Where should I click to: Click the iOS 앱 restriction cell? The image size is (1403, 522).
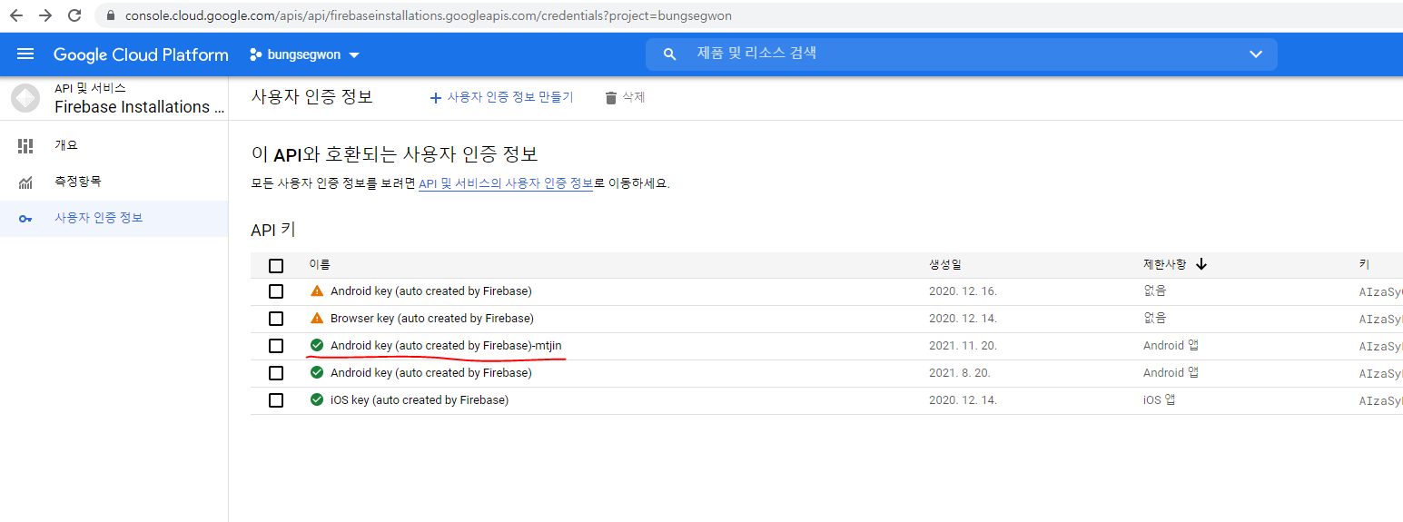(1159, 400)
